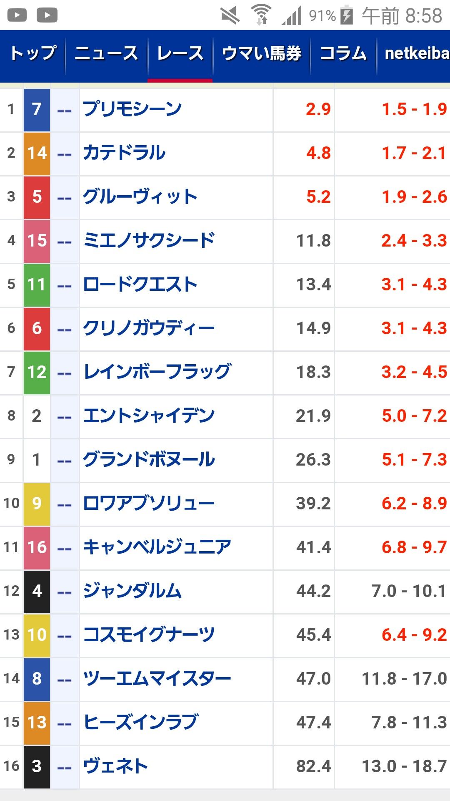Image resolution: width=450 pixels, height=801 pixels.
Task: Tap the yellow number 9 badge
Action: point(37,504)
